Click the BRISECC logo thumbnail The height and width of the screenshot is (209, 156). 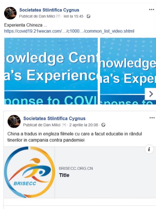29,172
